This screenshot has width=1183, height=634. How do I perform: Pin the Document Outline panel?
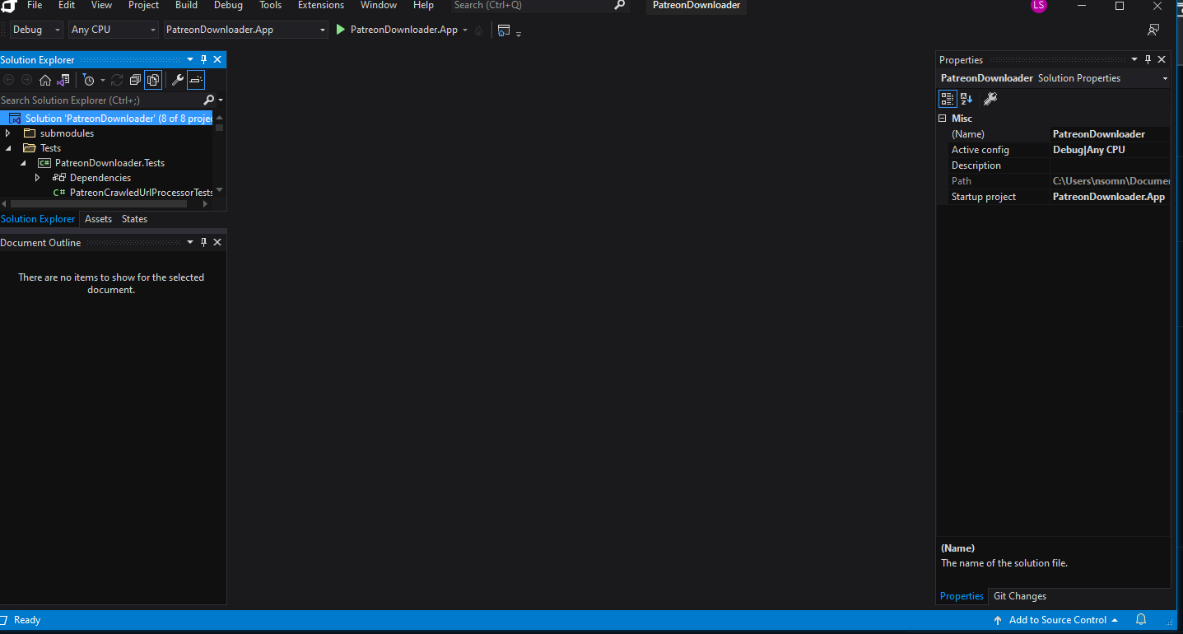pyautogui.click(x=203, y=242)
